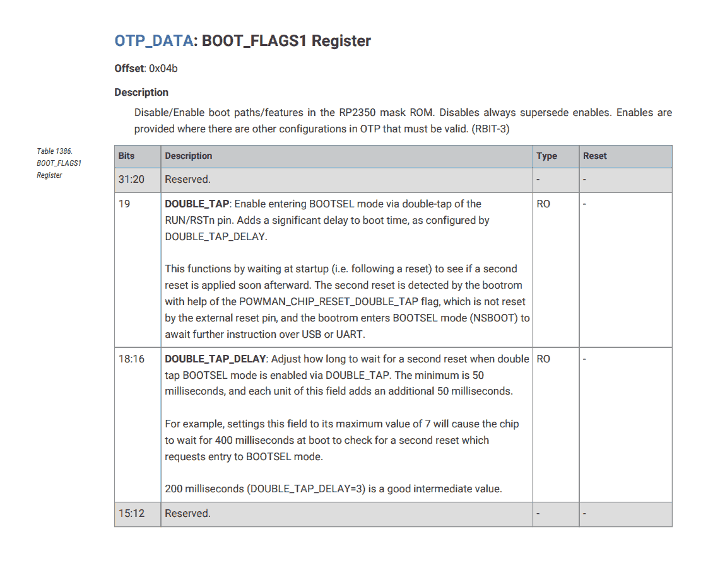
Task: Click Reserved text in the 15:12 row
Action: click(187, 514)
